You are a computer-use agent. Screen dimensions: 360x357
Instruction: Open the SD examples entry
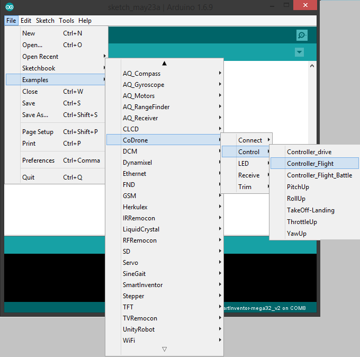point(164,252)
